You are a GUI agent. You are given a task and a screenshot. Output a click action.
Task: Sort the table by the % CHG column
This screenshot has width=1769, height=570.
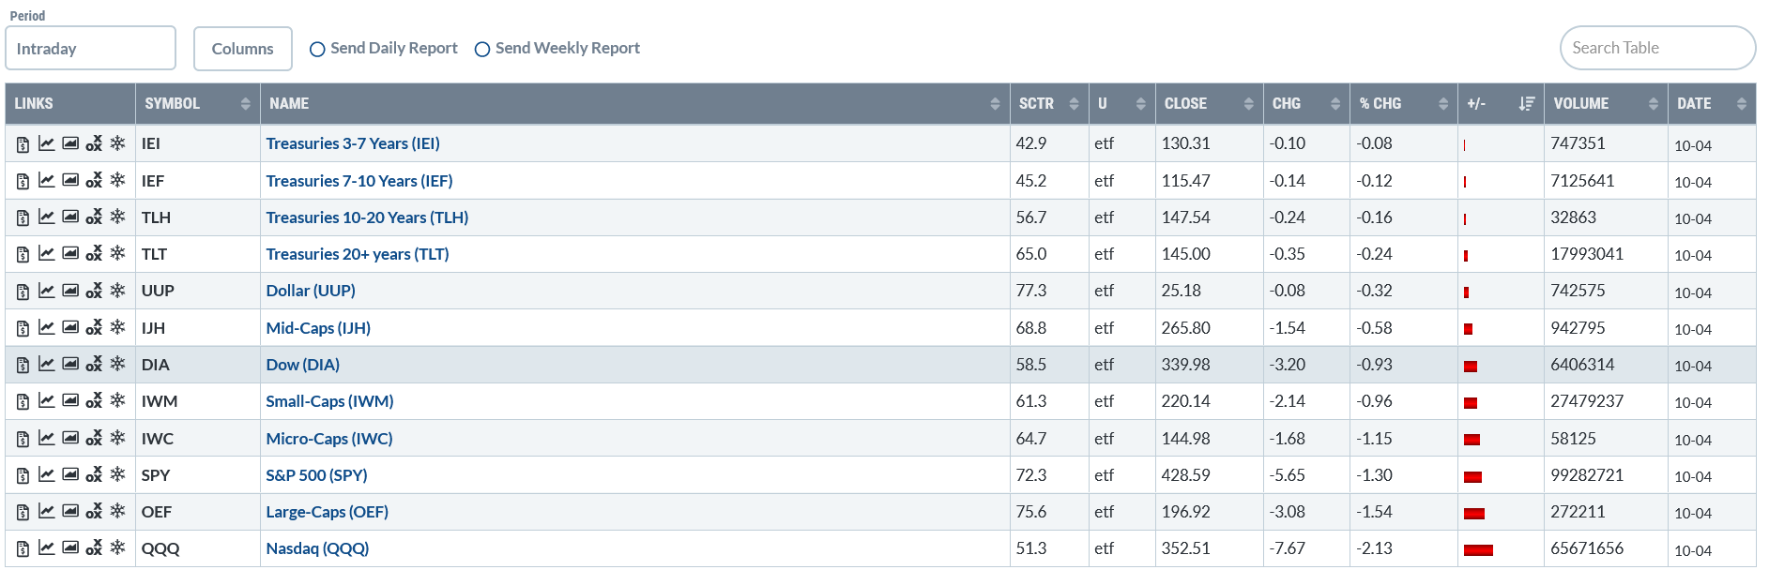point(1403,104)
